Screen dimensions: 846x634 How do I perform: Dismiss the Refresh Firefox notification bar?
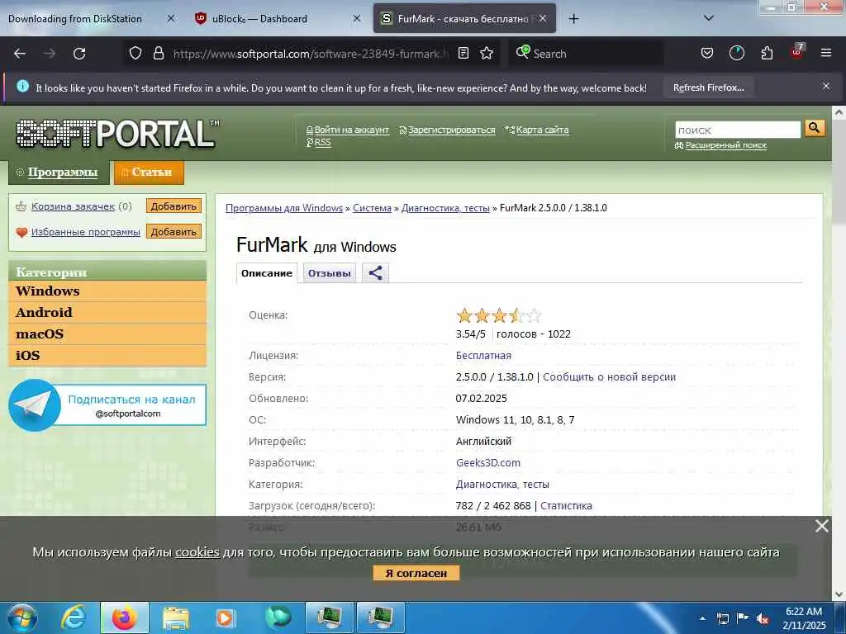coord(825,86)
